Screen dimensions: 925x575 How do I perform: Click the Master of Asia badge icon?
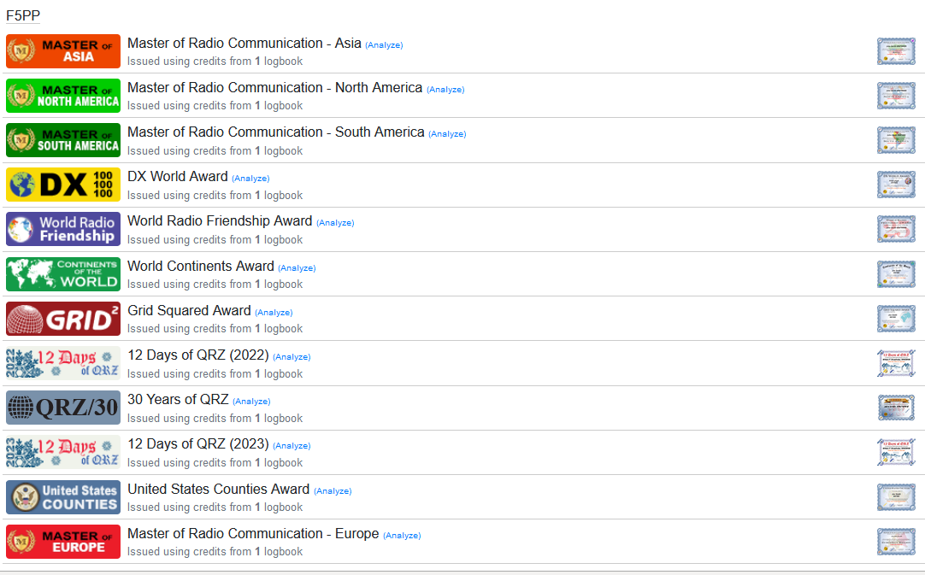point(63,51)
